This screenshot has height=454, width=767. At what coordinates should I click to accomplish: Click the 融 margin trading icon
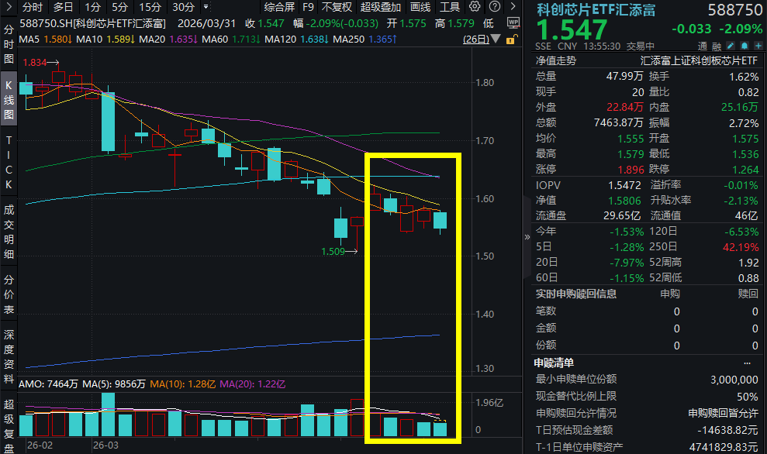point(715,46)
